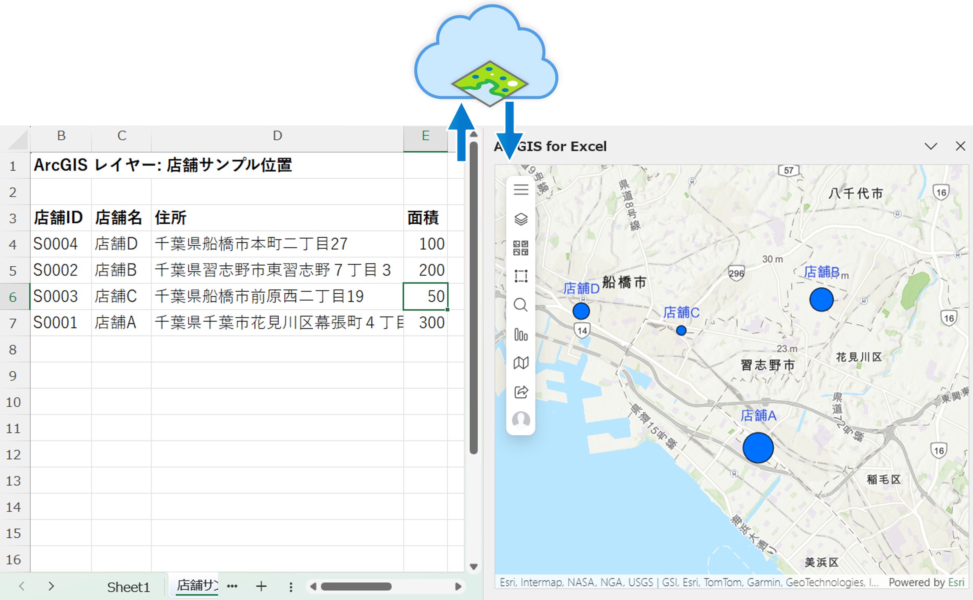The image size is (973, 600).
Task: Open the ArcGIS map tools hamburger menu
Action: pos(521,190)
